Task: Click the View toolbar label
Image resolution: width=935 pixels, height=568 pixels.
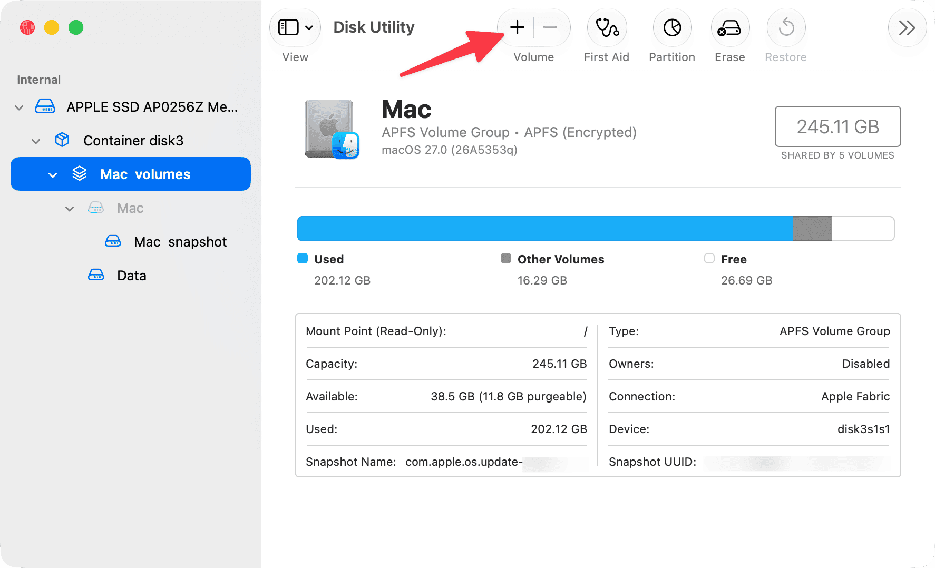Action: coord(295,57)
